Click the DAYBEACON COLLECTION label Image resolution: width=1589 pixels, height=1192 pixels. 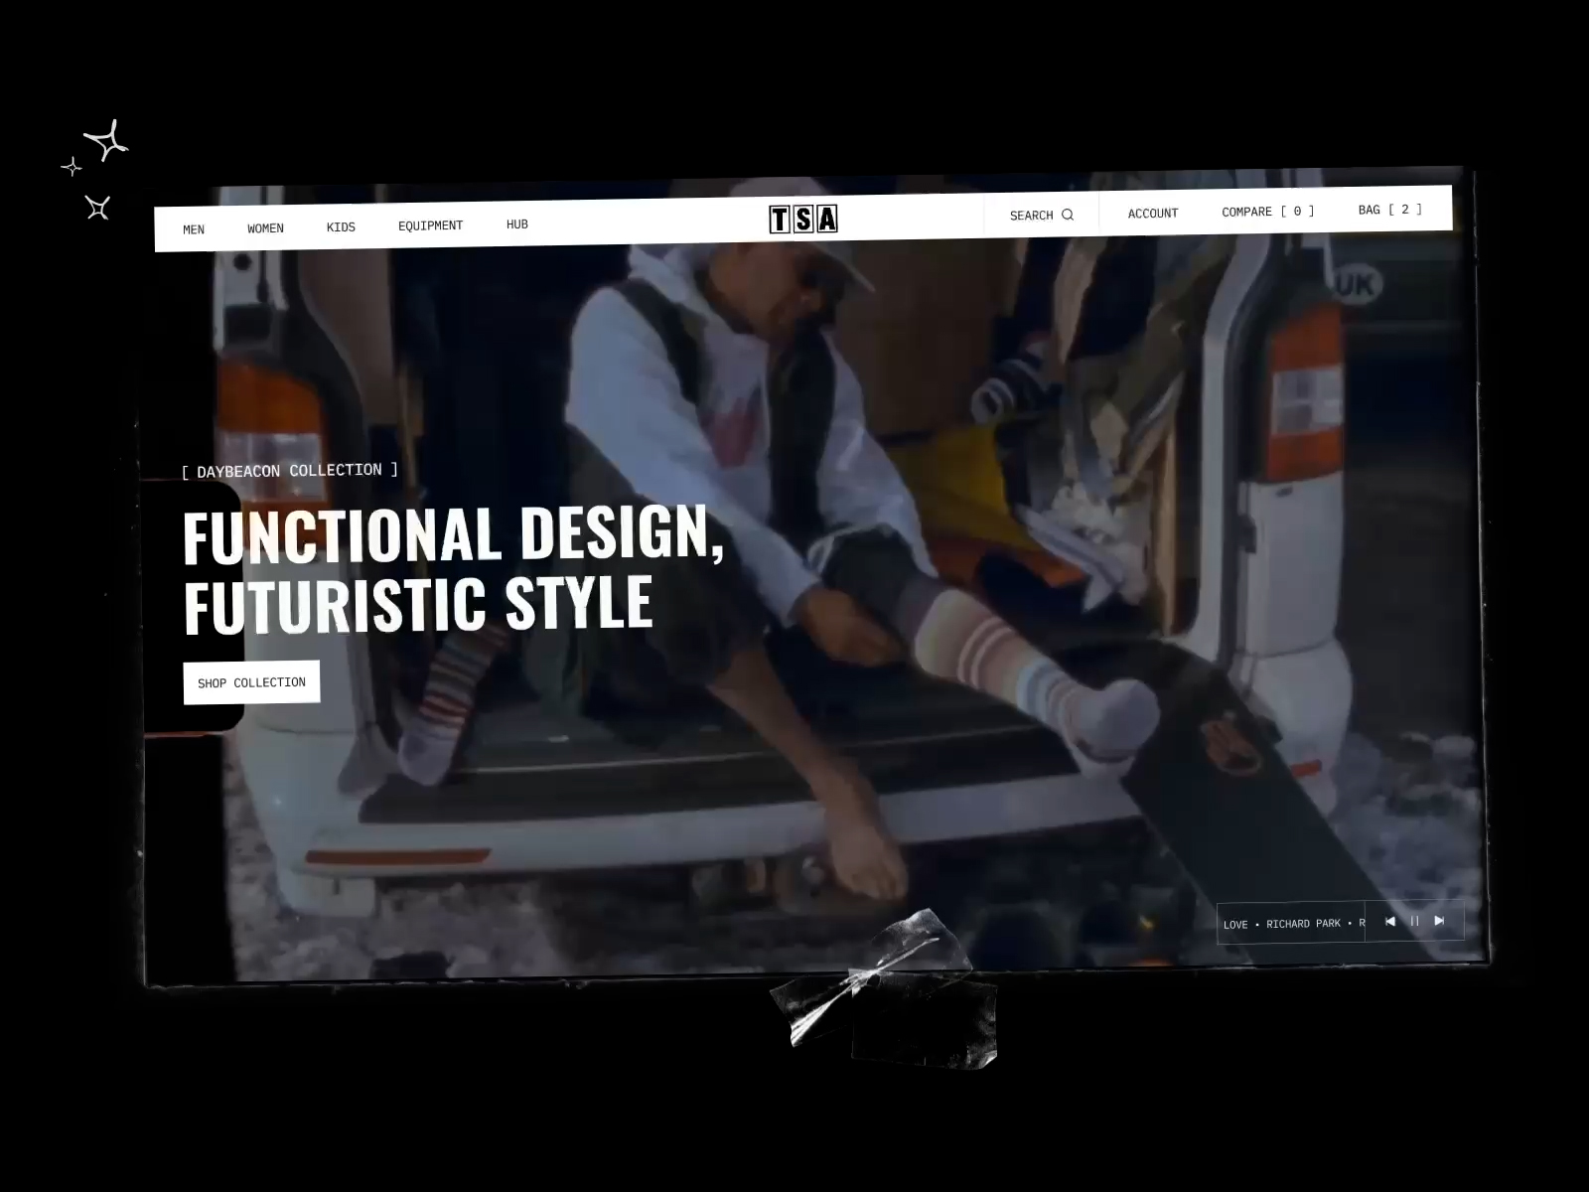point(290,470)
